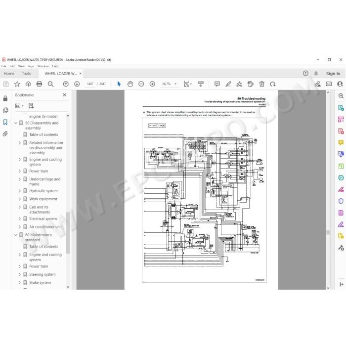
Task: Close the WHEEL LOADER W... document tab
Action: pyautogui.click(x=80, y=74)
